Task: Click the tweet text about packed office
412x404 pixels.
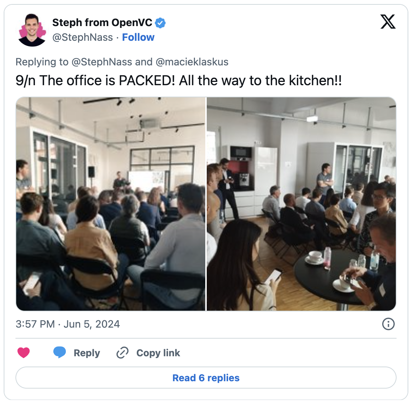Action: coord(179,80)
